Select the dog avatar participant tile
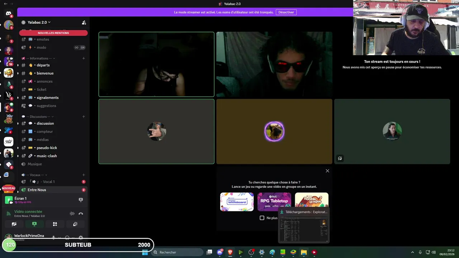The image size is (459, 258). (274, 132)
